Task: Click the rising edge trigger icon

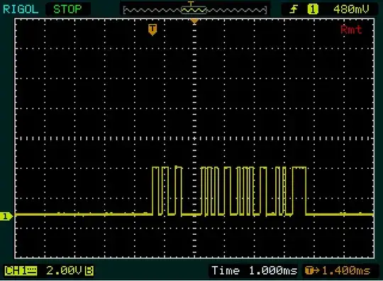Action: click(294, 9)
